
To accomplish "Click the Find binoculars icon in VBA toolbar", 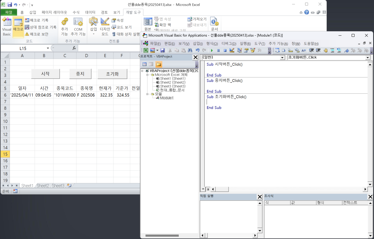I will [190, 50].
